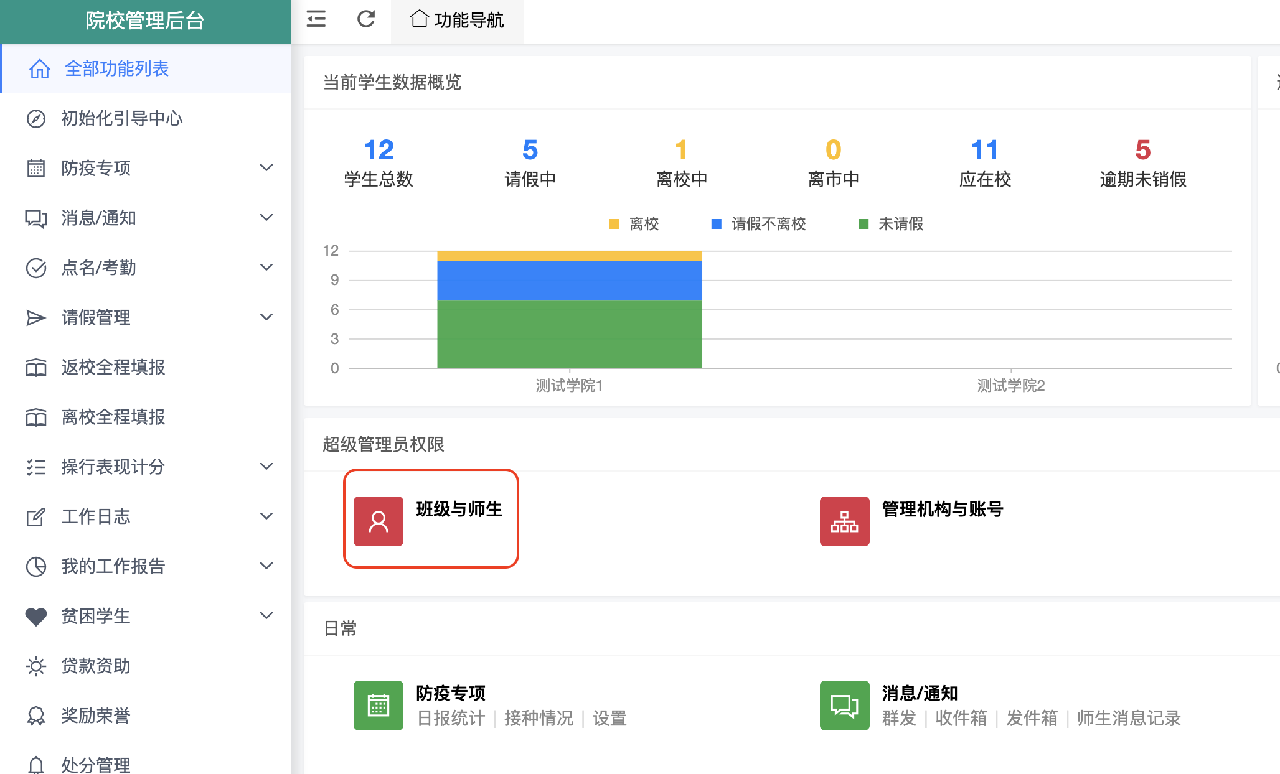The width and height of the screenshot is (1280, 774).
Task: Click the calendar icon beside 防疫专项 in sidebar
Action: click(36, 168)
